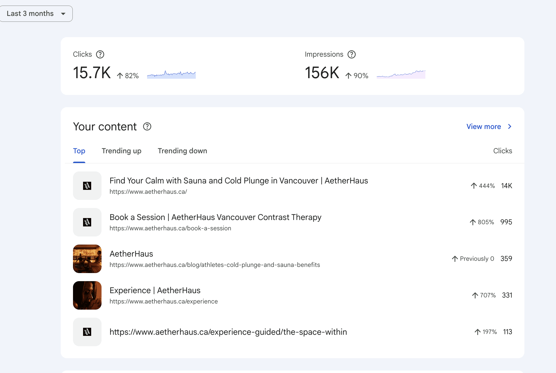556x373 pixels.
Task: Click the View more link
Action: 484,127
